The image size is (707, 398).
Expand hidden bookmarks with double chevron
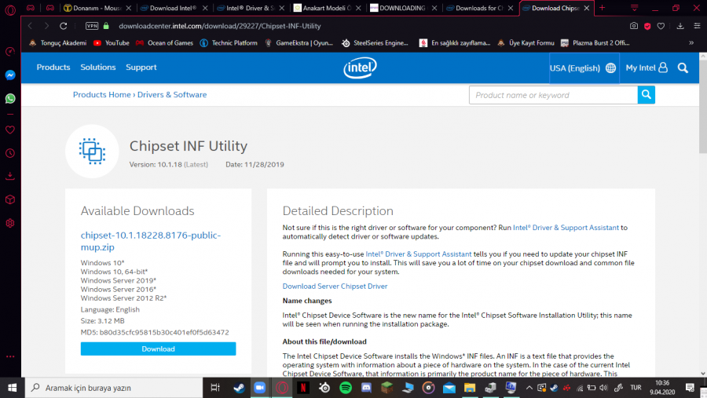click(691, 43)
